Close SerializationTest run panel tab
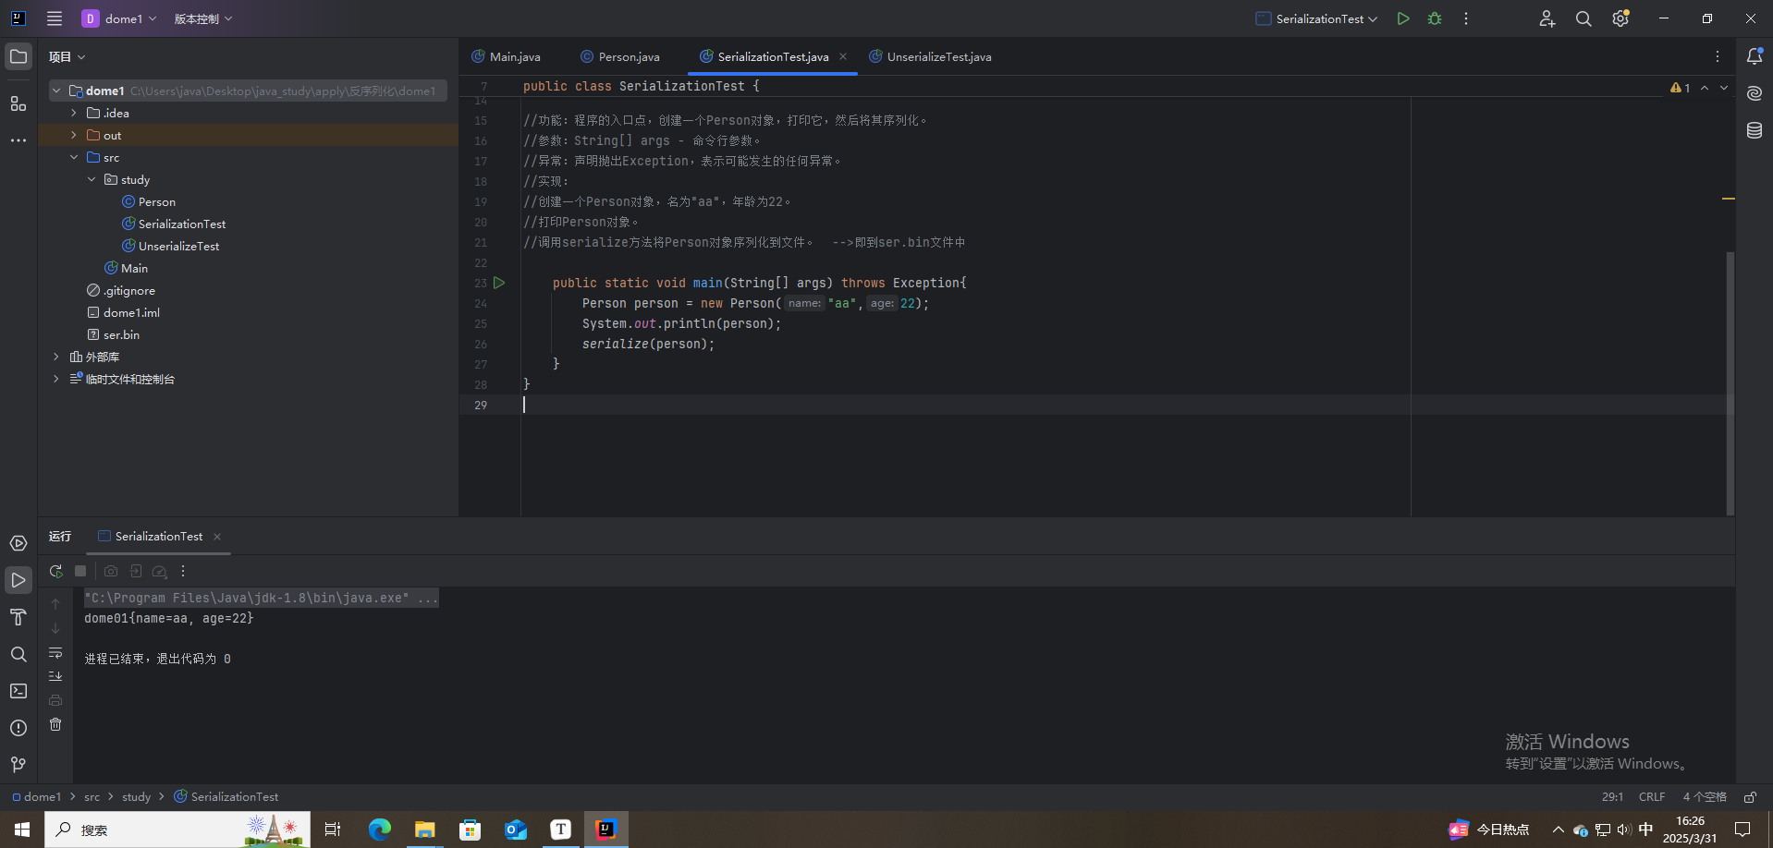Image resolution: width=1773 pixels, height=848 pixels. point(217,537)
